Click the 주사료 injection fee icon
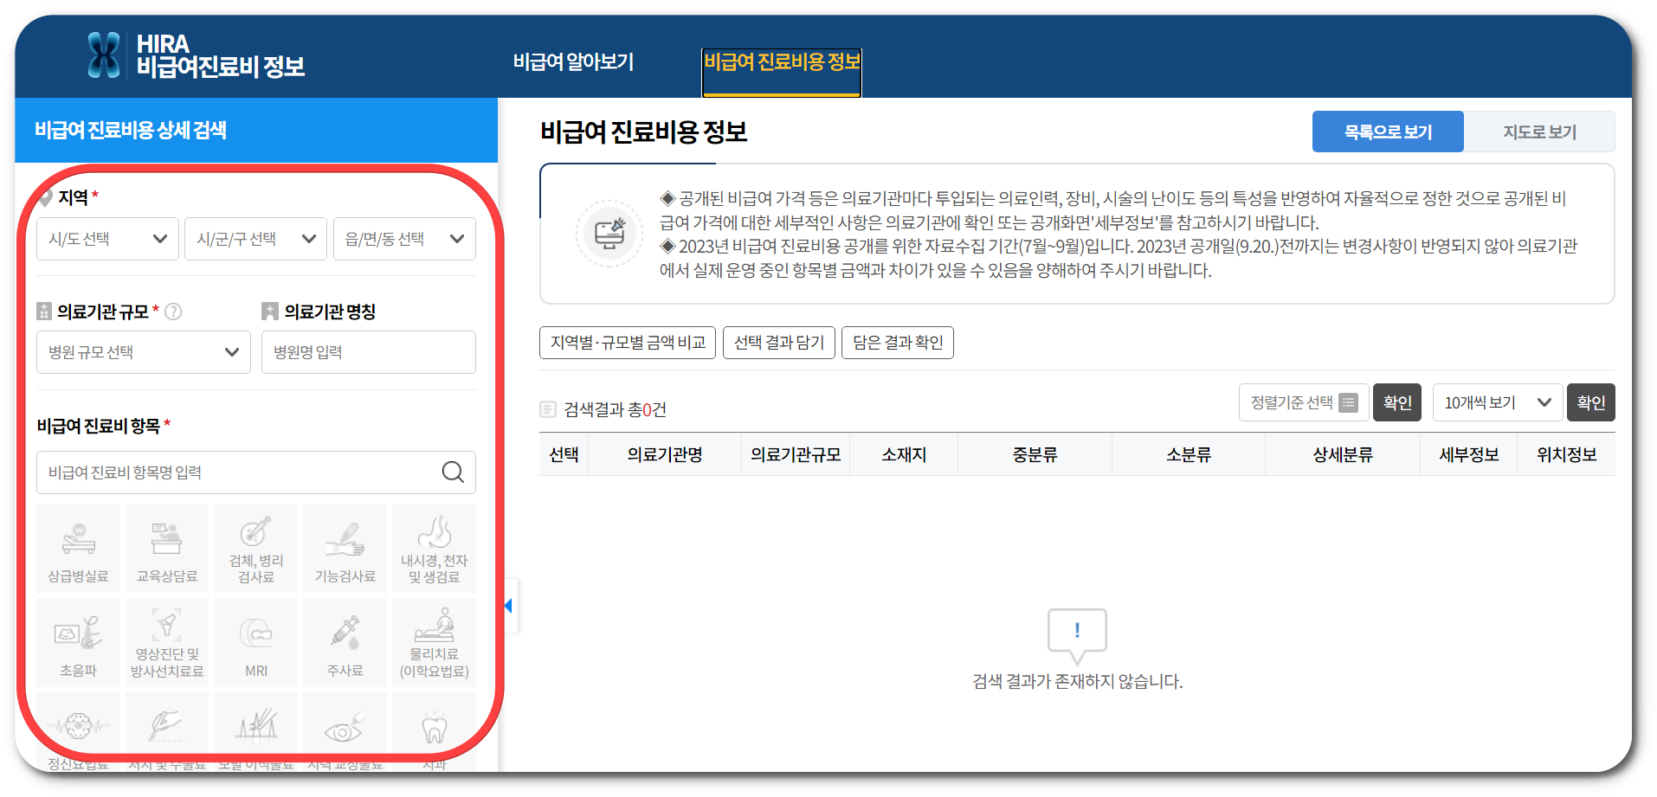Image resolution: width=1657 pixels, height=797 pixels. [x=345, y=642]
